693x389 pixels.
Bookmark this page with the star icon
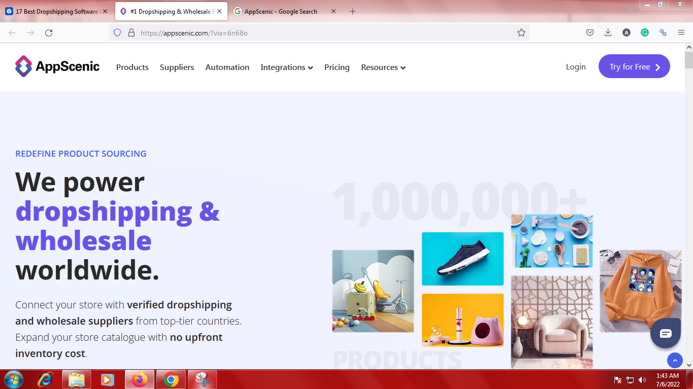(521, 32)
